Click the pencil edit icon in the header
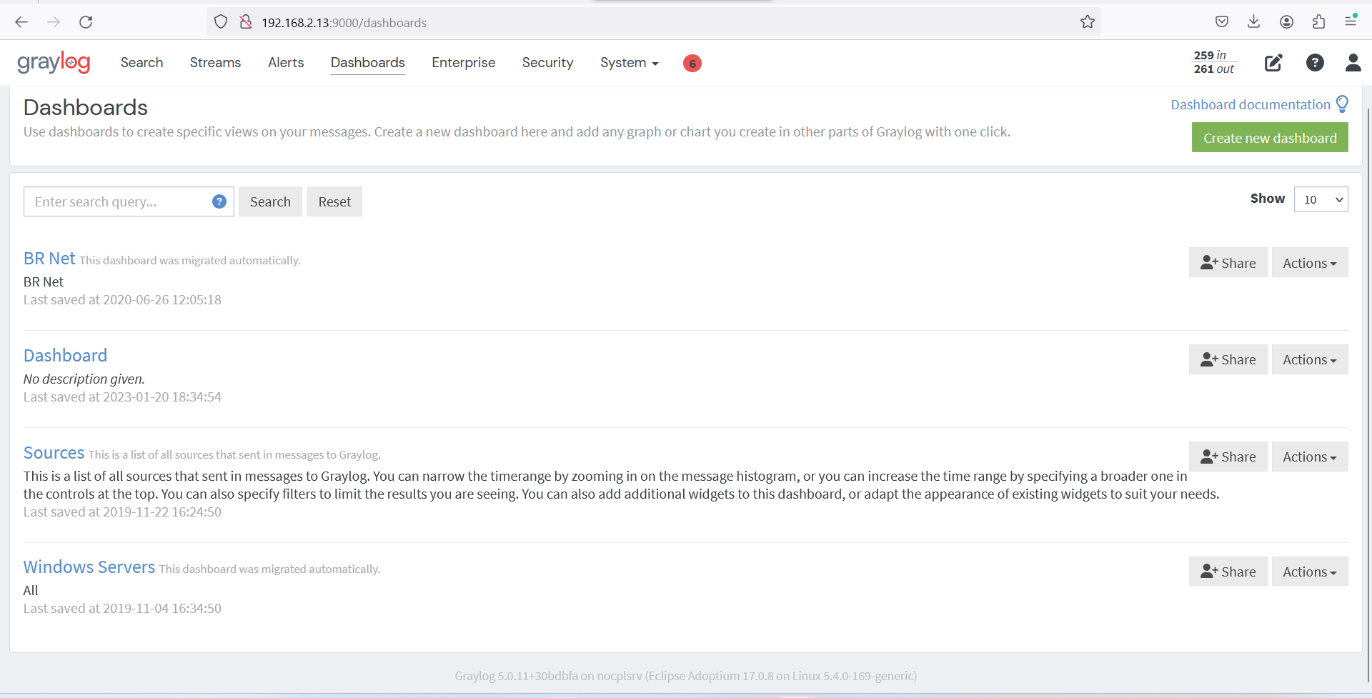This screenshot has height=698, width=1372. tap(1273, 63)
